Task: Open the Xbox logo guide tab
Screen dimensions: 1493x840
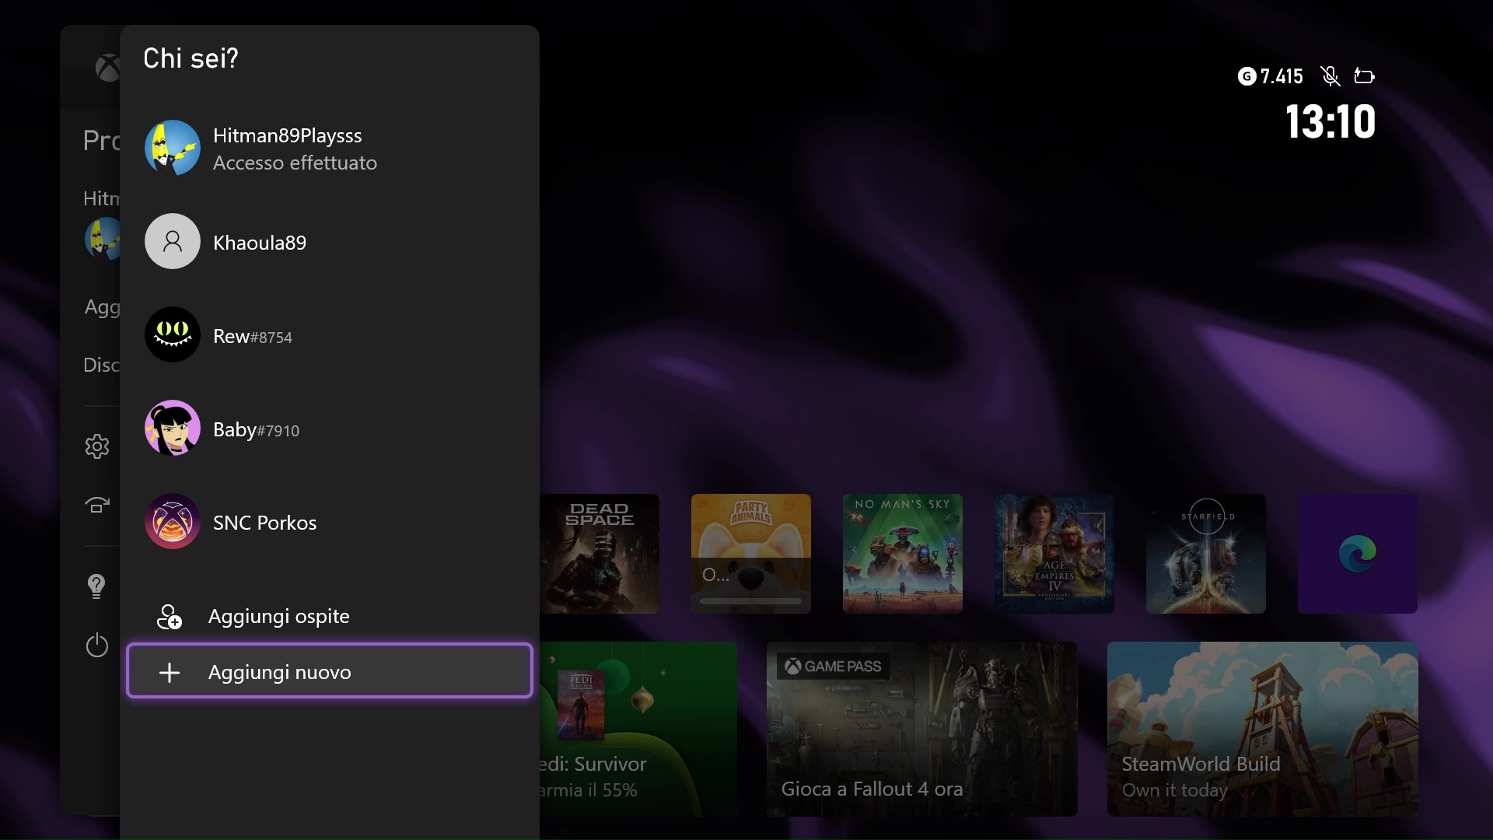Action: [x=107, y=68]
